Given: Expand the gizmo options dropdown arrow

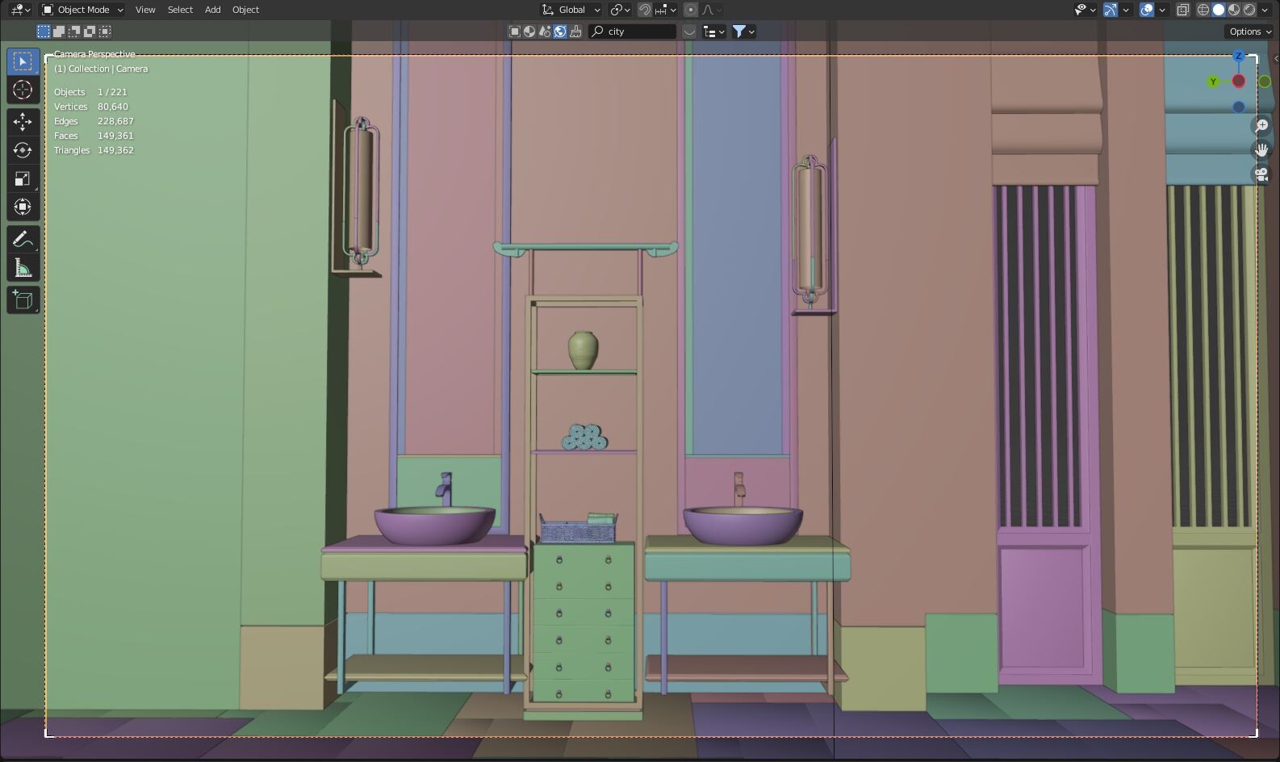Looking at the screenshot, I should (x=1126, y=10).
